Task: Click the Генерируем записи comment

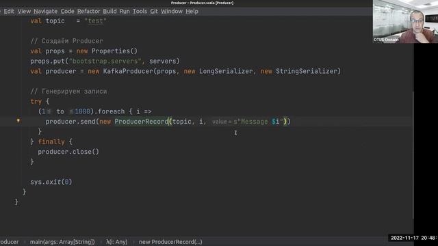Action: (68, 92)
